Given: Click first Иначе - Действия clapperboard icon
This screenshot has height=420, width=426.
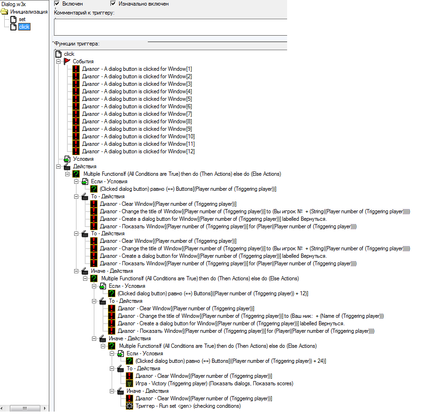Looking at the screenshot, I should (x=85, y=270).
